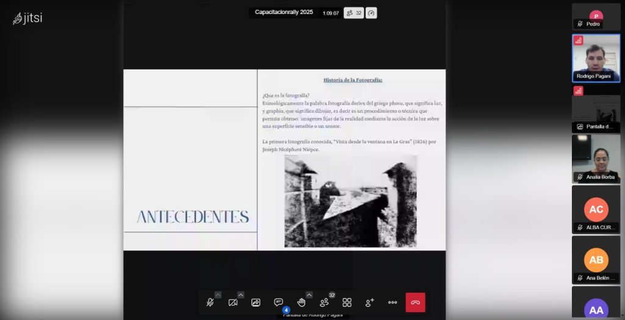Expand video settings arrow above camera
The image size is (625, 320).
[240, 295]
